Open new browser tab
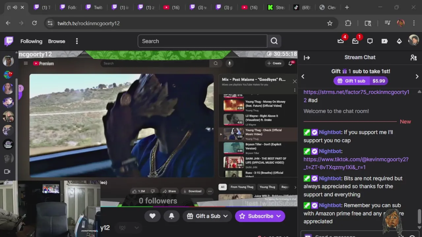Viewport: 422px width, 237px height. [x=347, y=7]
